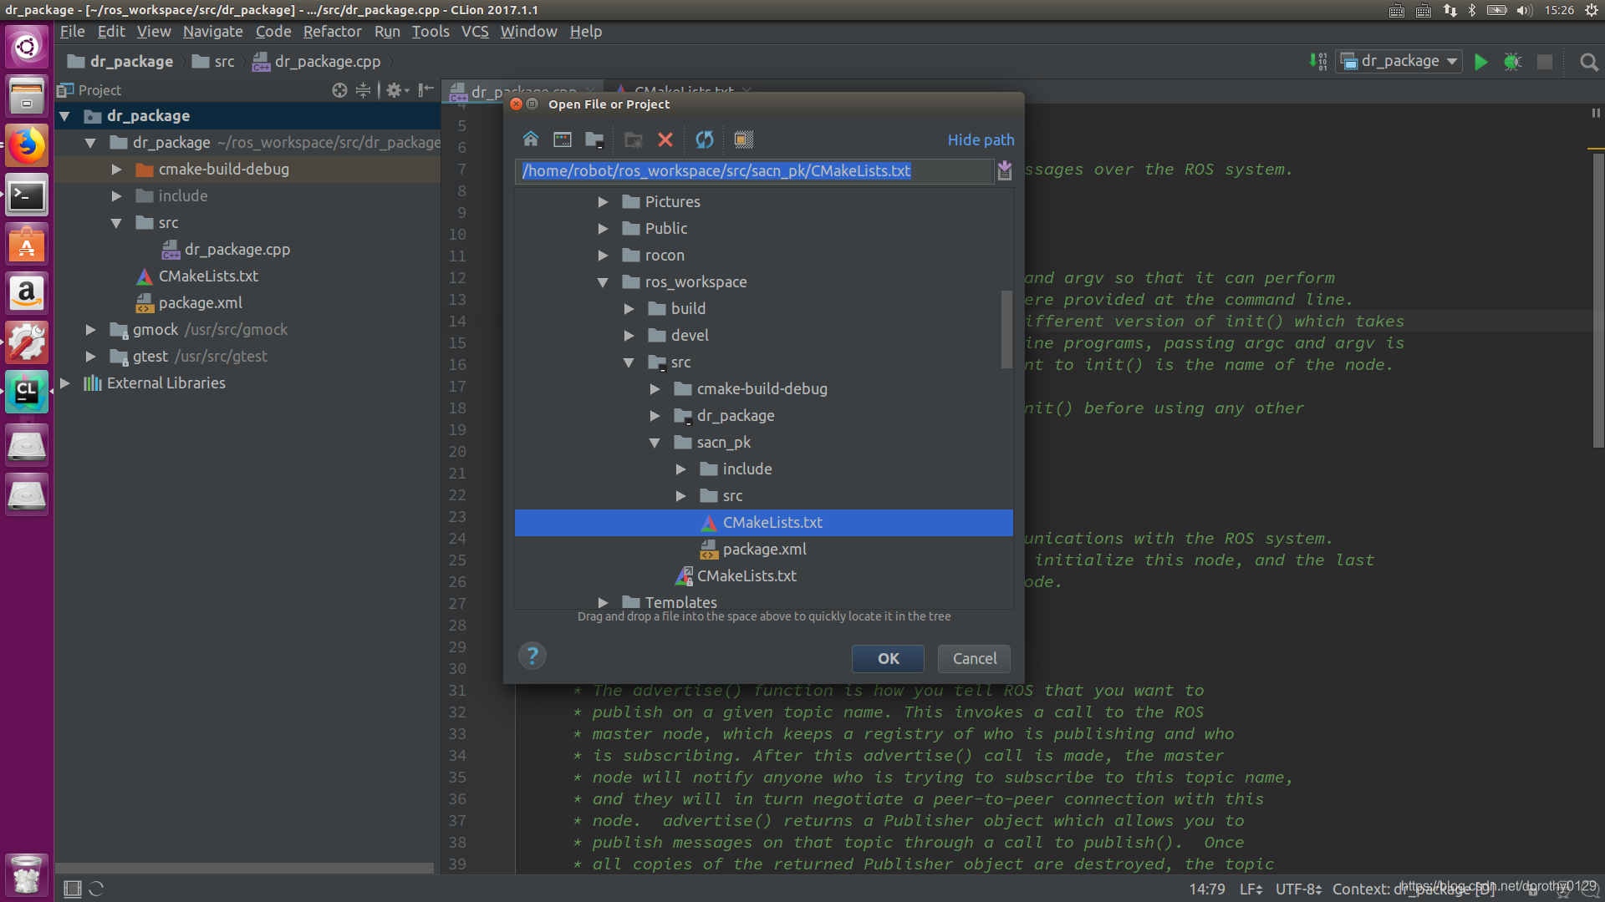Start debugging with the bug icon
Viewport: 1605px width, 902px height.
[1512, 62]
